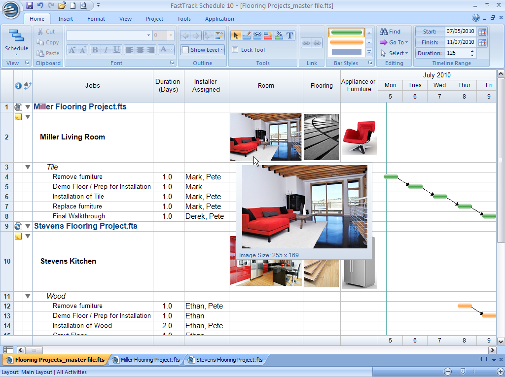Click the Save icon in quick access toolbar

30,5
